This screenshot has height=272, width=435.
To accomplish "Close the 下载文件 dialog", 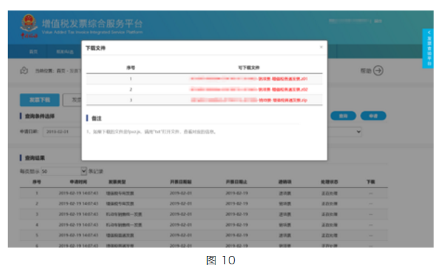I will coord(321,47).
